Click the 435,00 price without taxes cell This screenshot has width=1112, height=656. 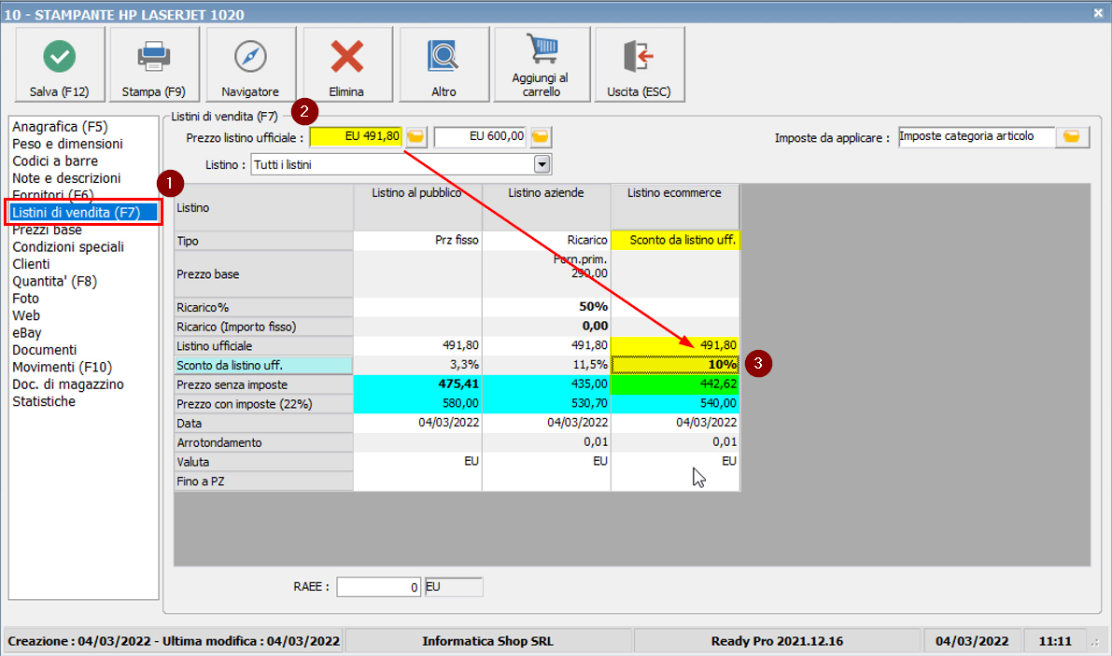pos(547,384)
